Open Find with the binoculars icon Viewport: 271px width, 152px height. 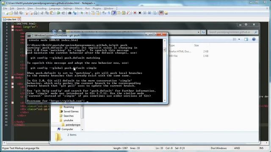pos(69,13)
